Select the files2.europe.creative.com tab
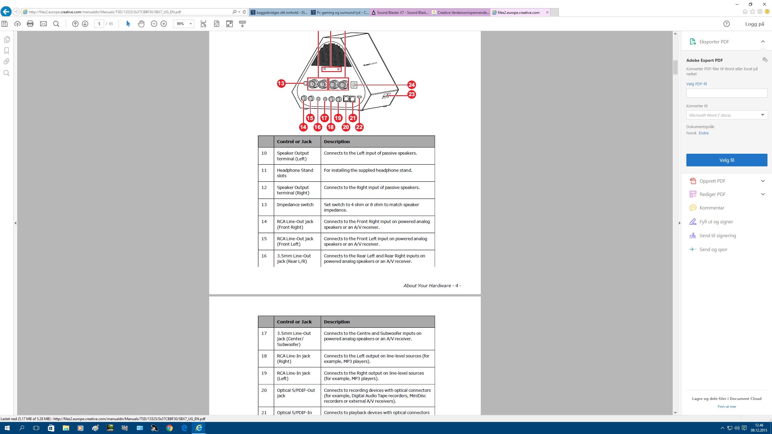This screenshot has height=434, width=772. pos(518,12)
